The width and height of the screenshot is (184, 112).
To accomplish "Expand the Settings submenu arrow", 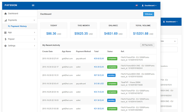I will click(34, 46).
